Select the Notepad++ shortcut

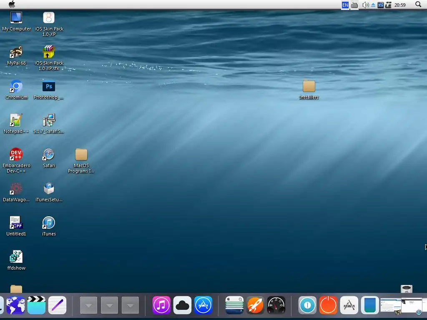(16, 124)
